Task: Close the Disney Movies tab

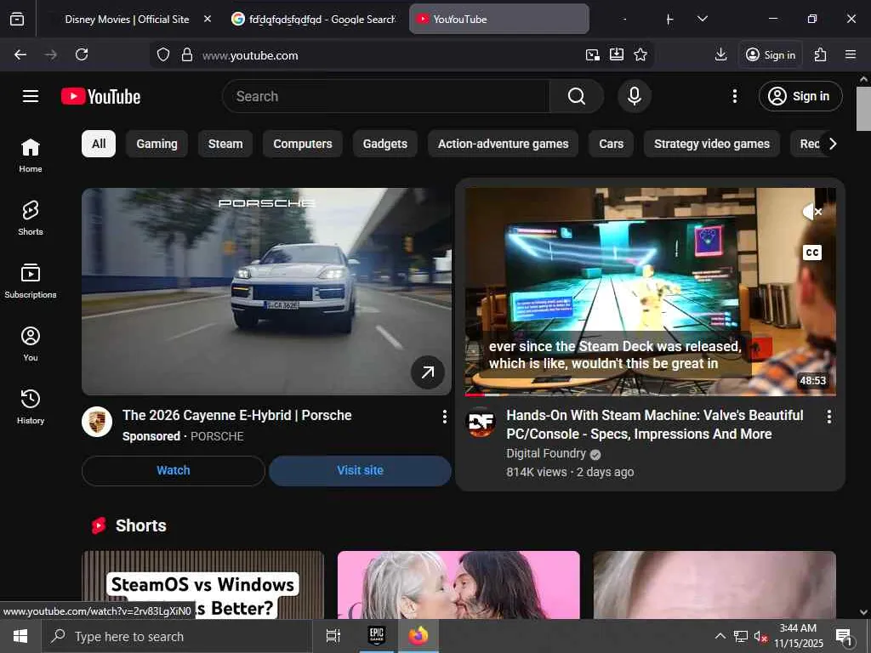Action: point(208,19)
